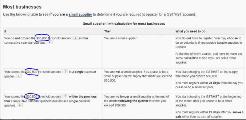Open the 'voluntarily' link
246x120 pixels.
click(x=190, y=42)
